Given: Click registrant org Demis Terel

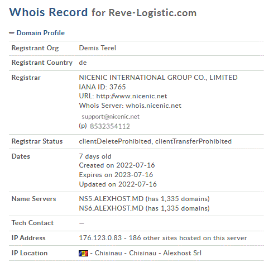Looking at the screenshot, I should tap(98, 48).
